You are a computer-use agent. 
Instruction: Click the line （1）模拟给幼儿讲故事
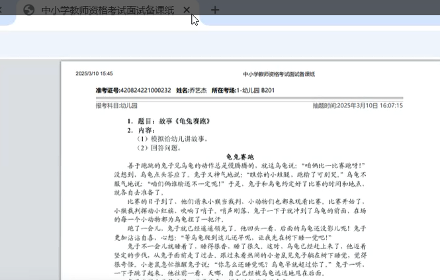click(x=172, y=139)
